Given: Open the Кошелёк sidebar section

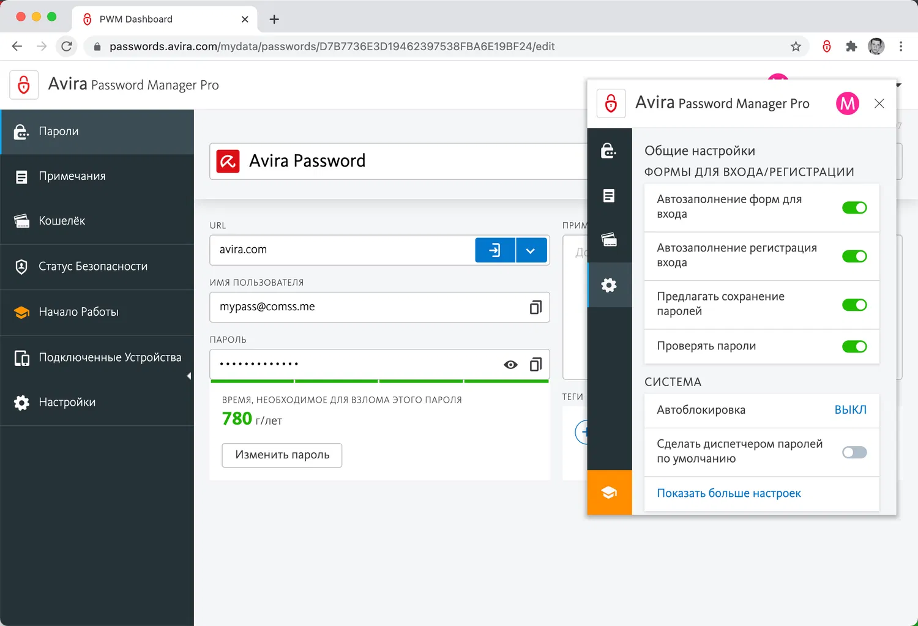Looking at the screenshot, I should pos(62,221).
